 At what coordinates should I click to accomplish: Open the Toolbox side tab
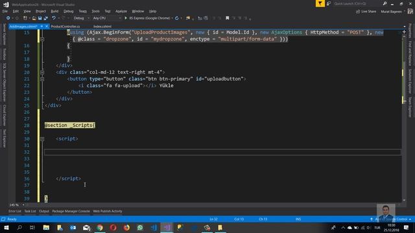(4, 54)
